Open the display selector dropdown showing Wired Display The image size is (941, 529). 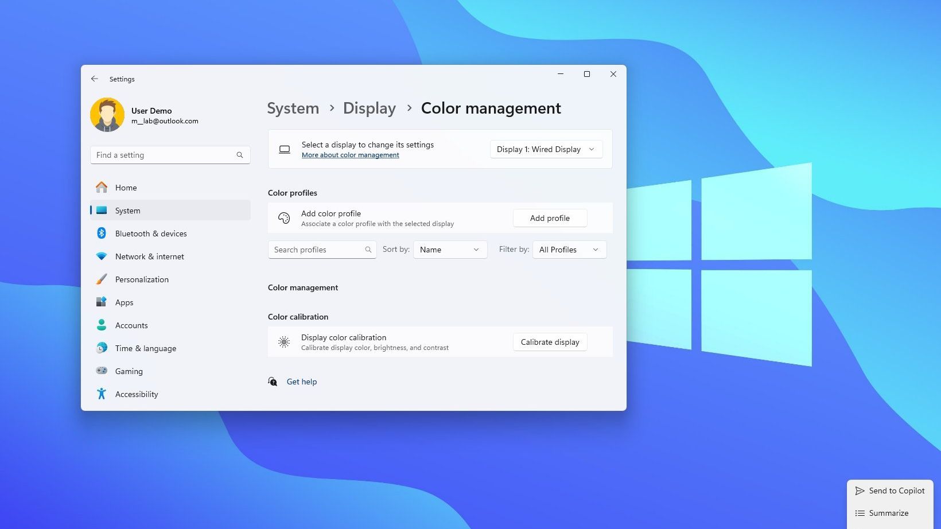tap(546, 149)
